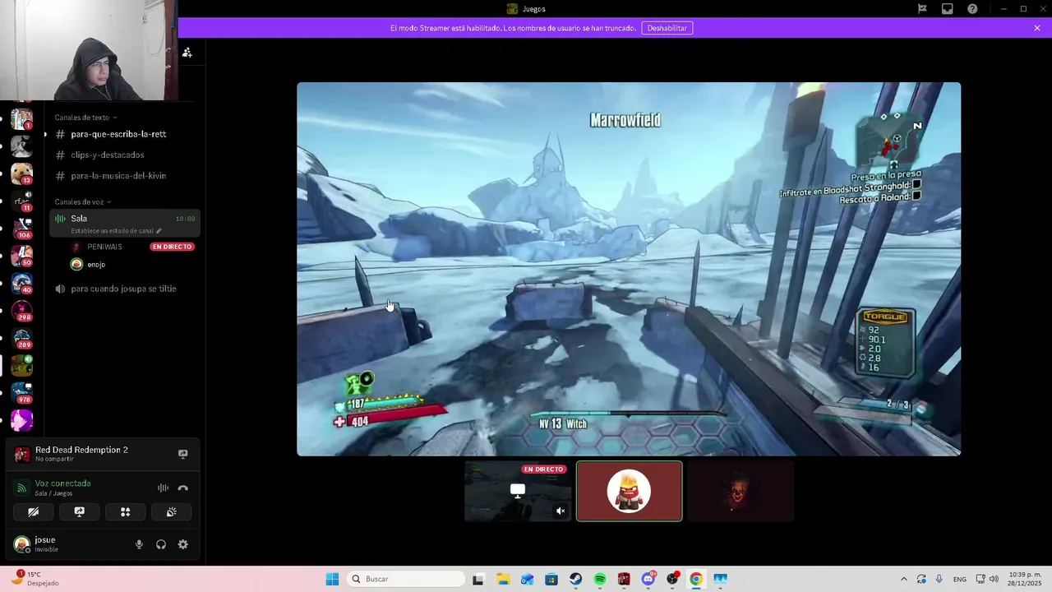Open the server icon with badge 978
1052x592 pixels.
21,393
